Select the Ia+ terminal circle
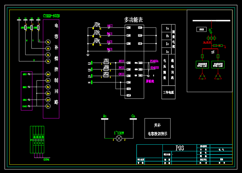Screen dimensions: 242x173 click(x=48, y=74)
